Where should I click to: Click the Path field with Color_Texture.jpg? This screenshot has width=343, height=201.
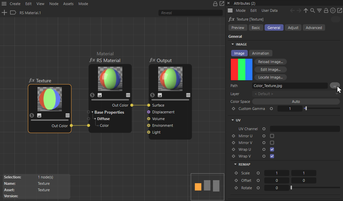coord(290,86)
